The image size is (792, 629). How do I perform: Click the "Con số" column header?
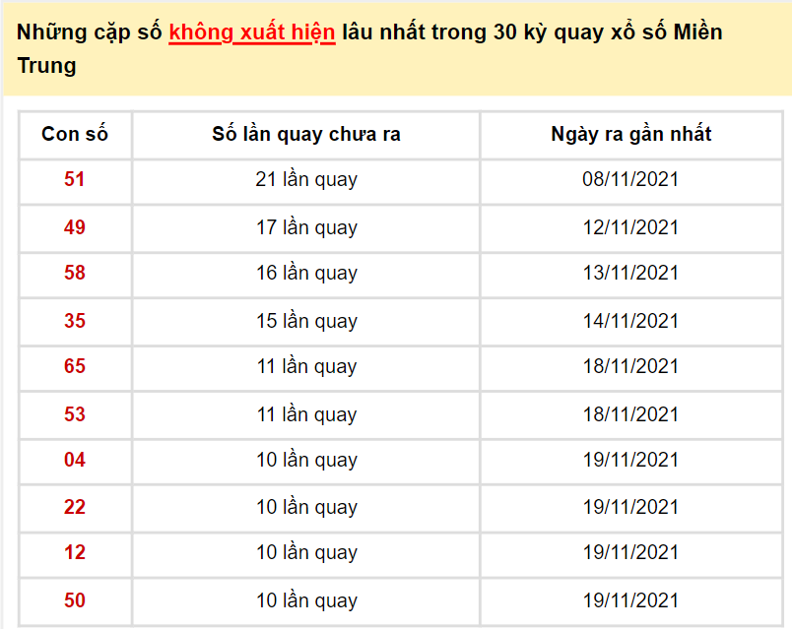pos(75,134)
